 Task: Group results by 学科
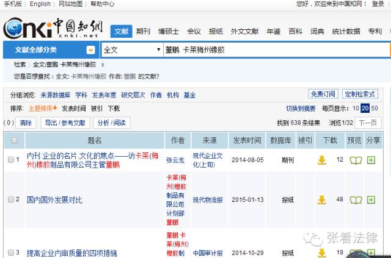(x=81, y=95)
